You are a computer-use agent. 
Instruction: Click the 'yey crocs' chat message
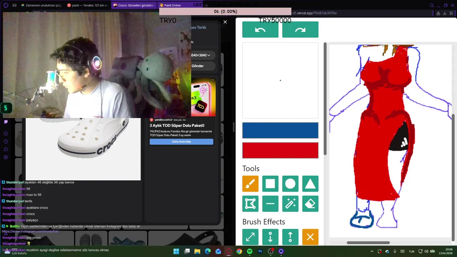click(x=21, y=238)
